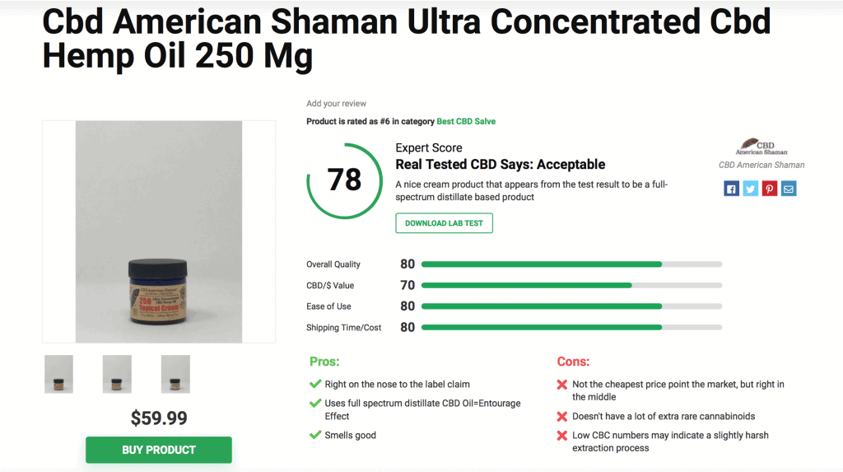
Task: Email this product using envelope icon
Action: (789, 189)
